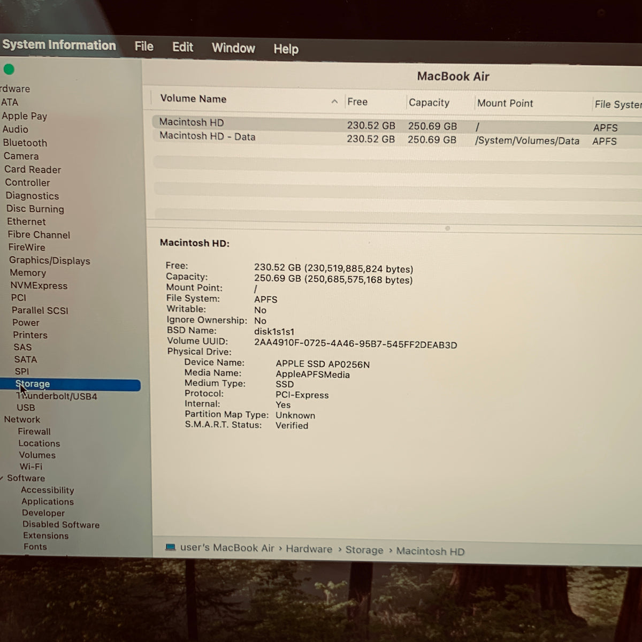Viewport: 642px width, 642px height.
Task: Open the File menu
Action: pos(144,47)
